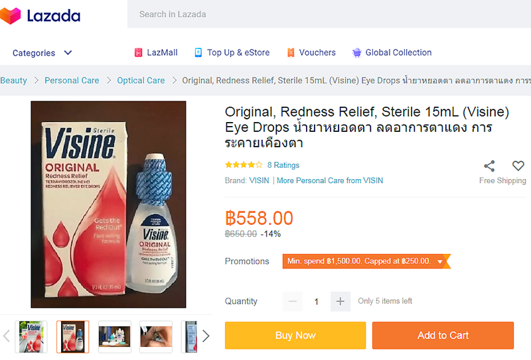Focus the Search in Lazada field
Viewport: 531px width, 360px height.
click(329, 14)
